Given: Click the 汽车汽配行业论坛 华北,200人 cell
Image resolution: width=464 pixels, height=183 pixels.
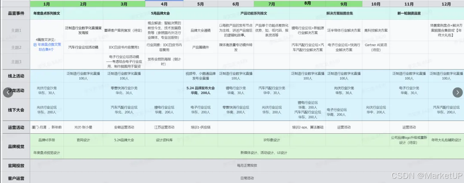Looking at the screenshot, I should coord(124,110).
